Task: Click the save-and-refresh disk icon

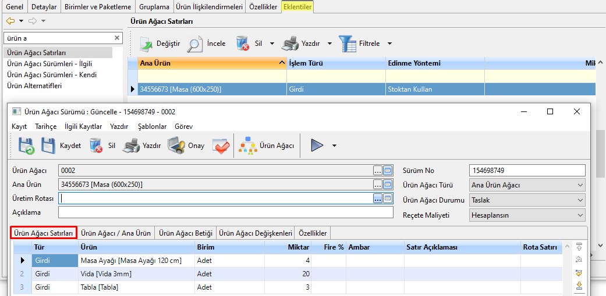Action: click(x=26, y=146)
